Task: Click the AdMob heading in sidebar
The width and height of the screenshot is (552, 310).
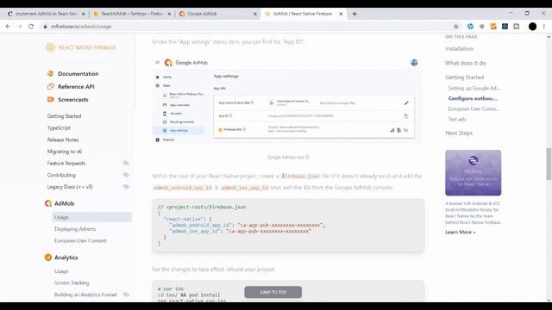Action: click(64, 203)
